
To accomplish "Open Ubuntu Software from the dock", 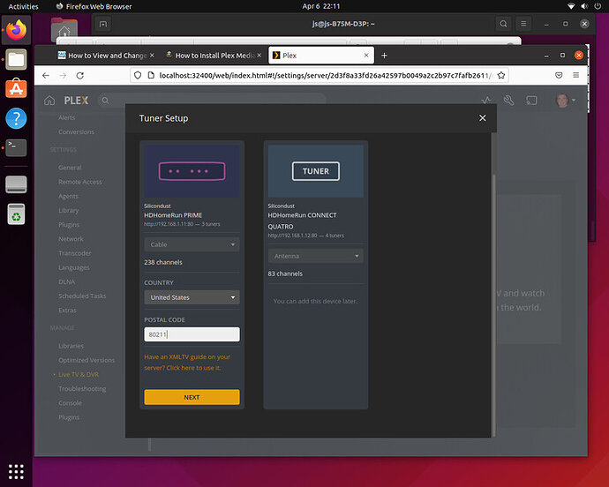I will coord(16,88).
